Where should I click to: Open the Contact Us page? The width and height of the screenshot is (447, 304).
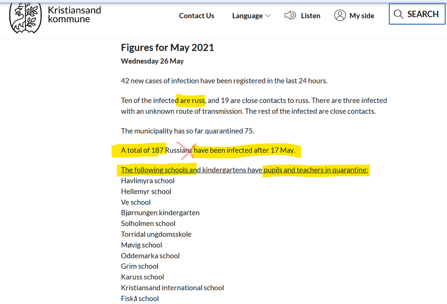pyautogui.click(x=197, y=16)
